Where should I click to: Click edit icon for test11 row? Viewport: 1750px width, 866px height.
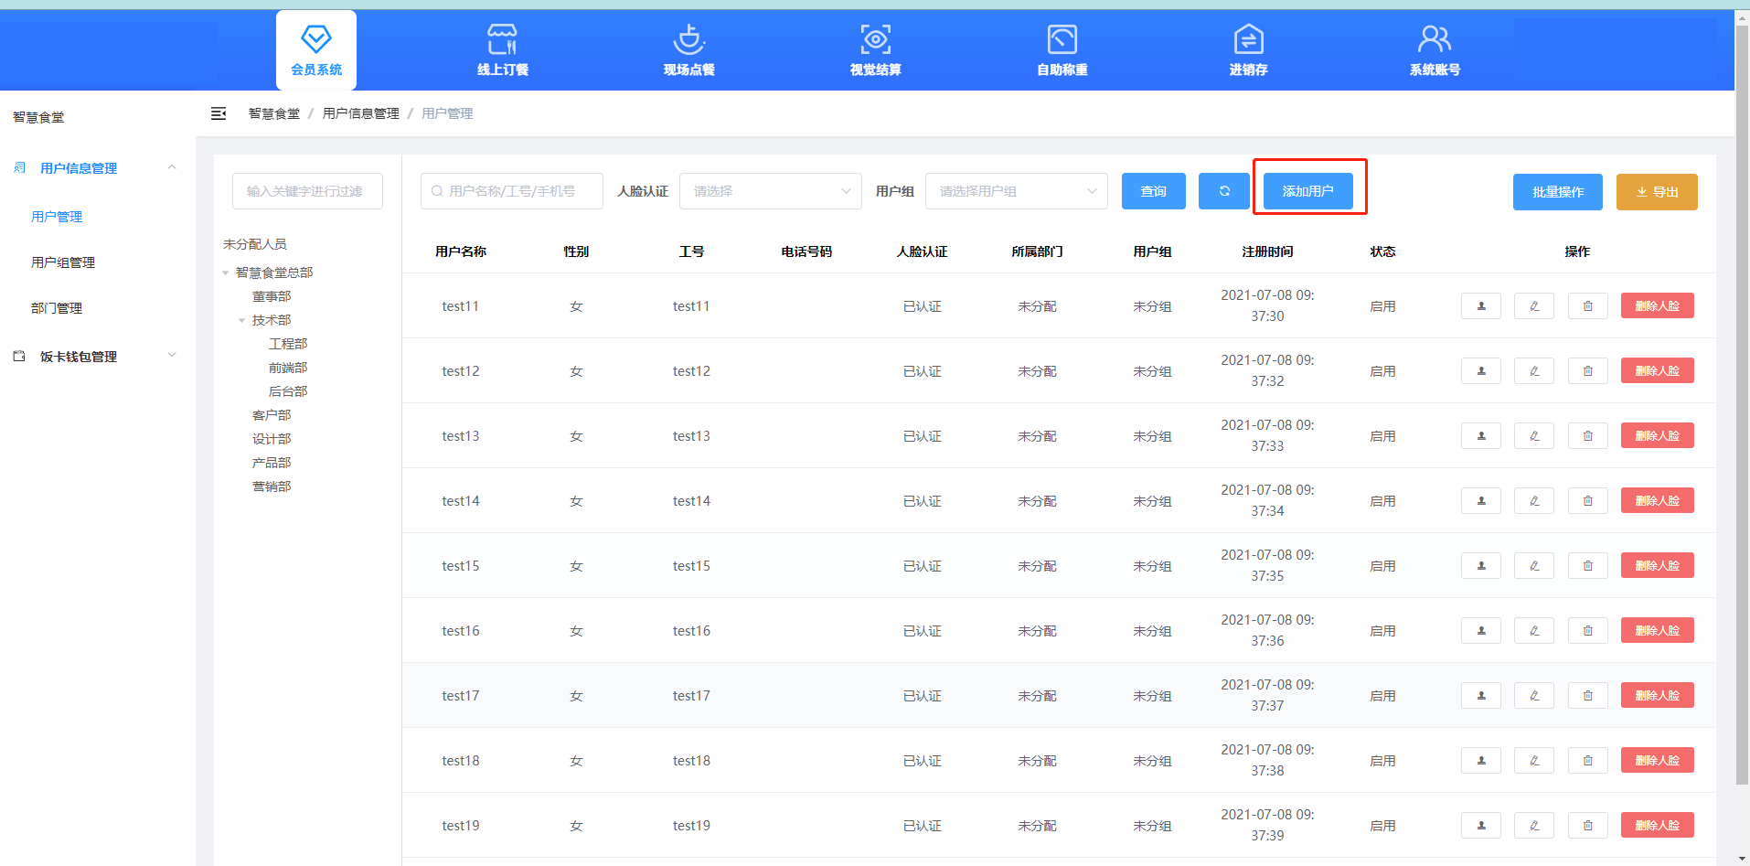(1533, 306)
